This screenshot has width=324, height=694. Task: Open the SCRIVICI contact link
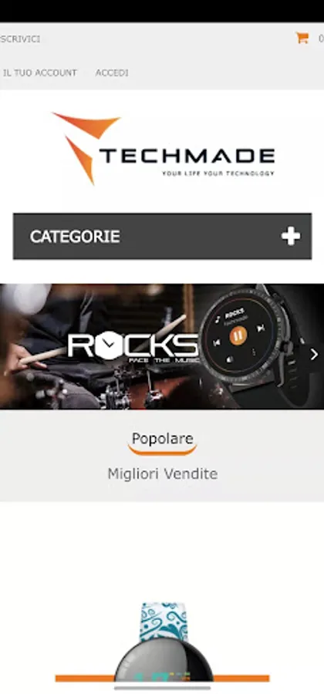click(x=20, y=39)
